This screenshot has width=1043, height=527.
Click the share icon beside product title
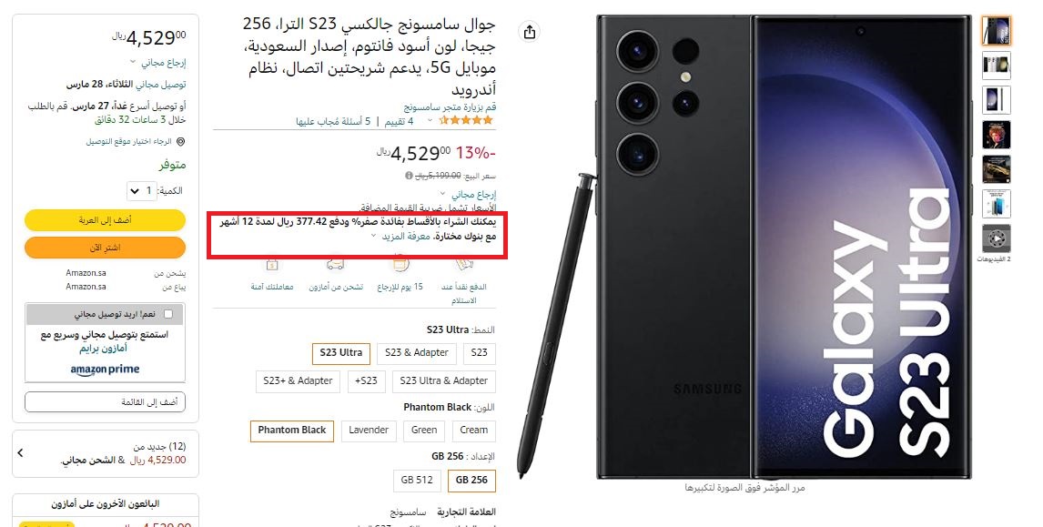530,32
